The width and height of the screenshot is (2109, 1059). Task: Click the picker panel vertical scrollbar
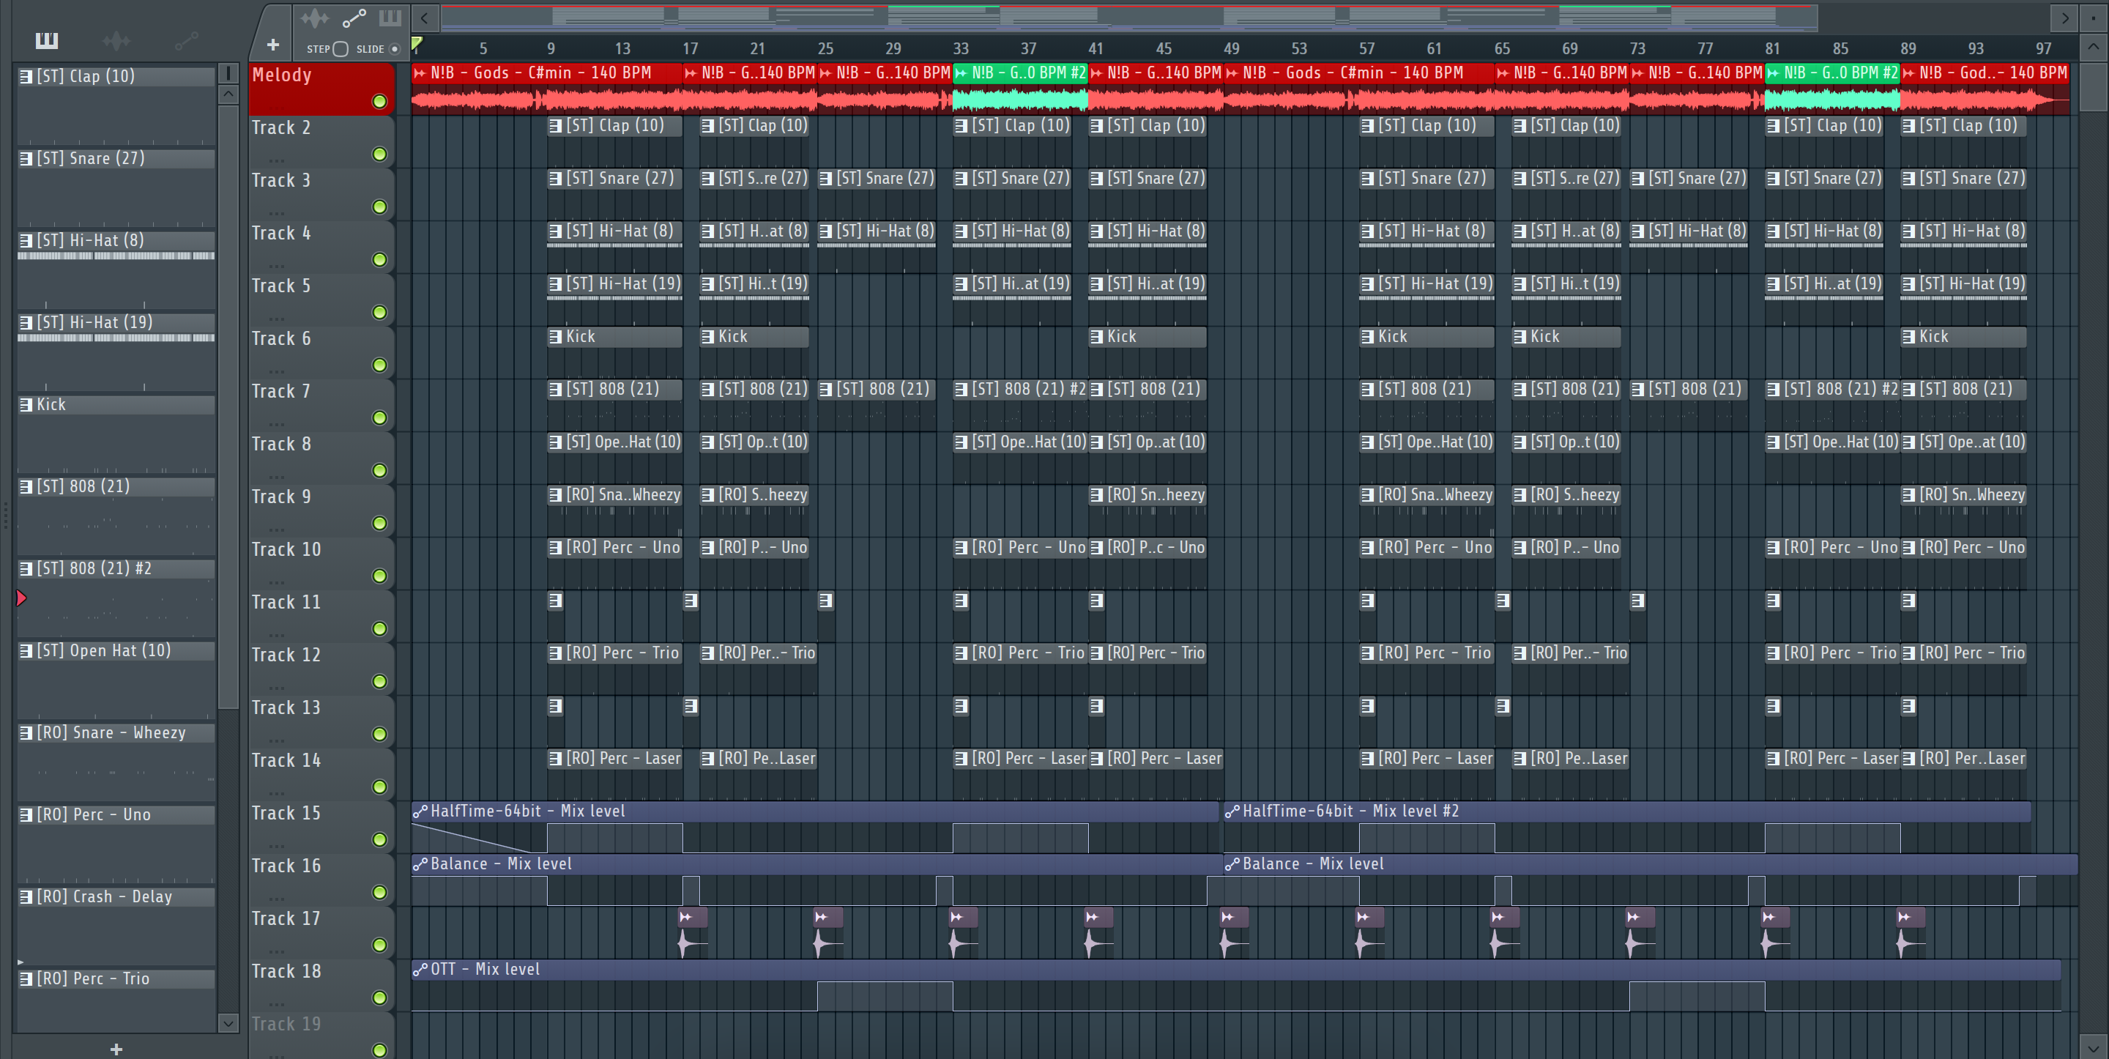228,406
